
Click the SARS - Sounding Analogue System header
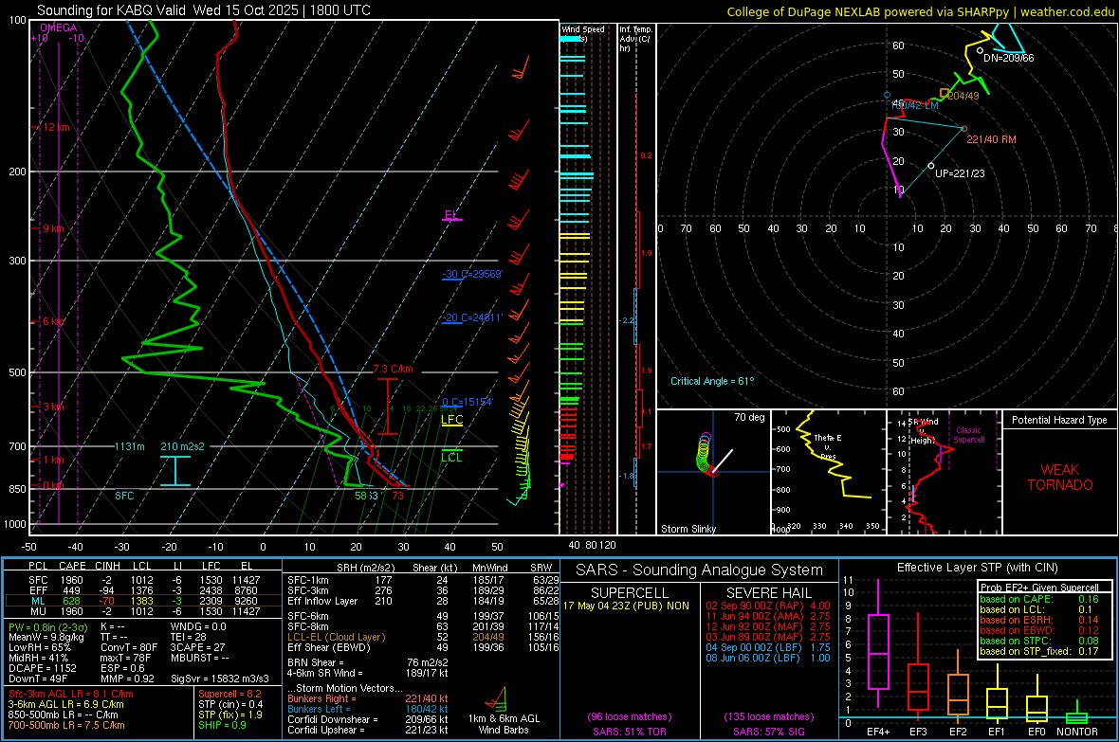click(699, 570)
